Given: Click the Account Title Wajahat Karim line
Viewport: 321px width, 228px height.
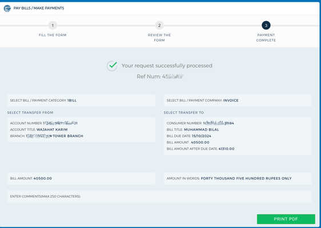Looking at the screenshot, I should 39,129.
